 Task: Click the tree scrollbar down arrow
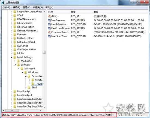44,107
